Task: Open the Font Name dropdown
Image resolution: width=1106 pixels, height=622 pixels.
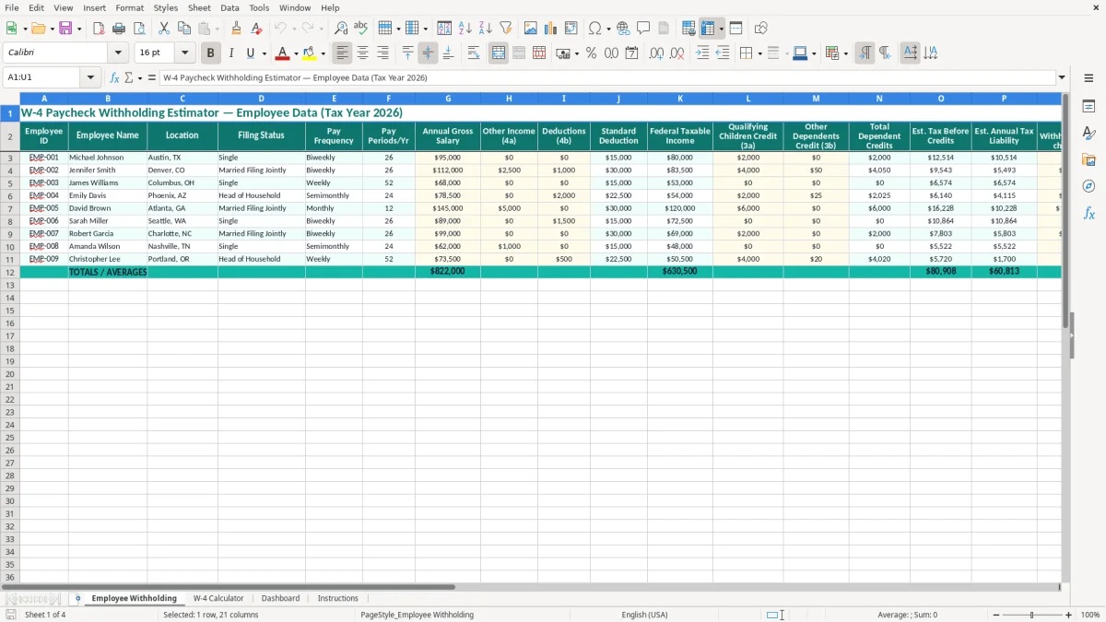Action: click(118, 53)
